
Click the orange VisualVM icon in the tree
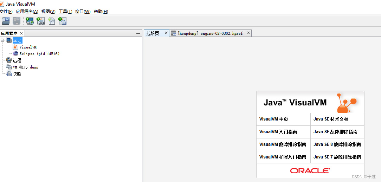15,47
